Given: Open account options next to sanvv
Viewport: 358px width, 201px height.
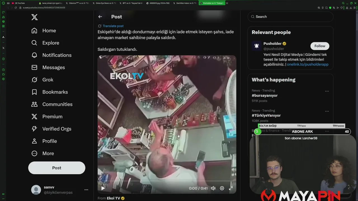Looking at the screenshot, I should pyautogui.click(x=86, y=190).
